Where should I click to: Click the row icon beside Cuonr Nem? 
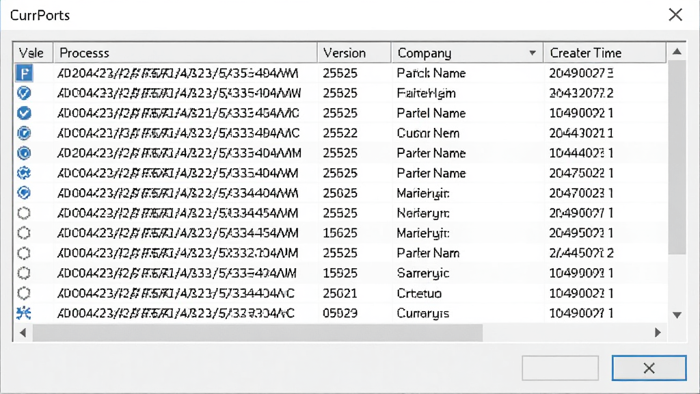pyautogui.click(x=24, y=133)
